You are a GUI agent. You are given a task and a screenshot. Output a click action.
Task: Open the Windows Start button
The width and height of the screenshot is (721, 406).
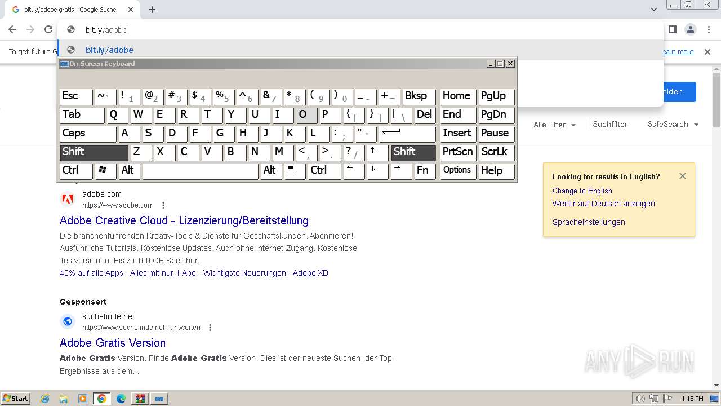[15, 399]
